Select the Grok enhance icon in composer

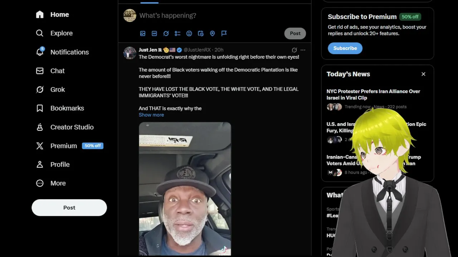coord(166,34)
